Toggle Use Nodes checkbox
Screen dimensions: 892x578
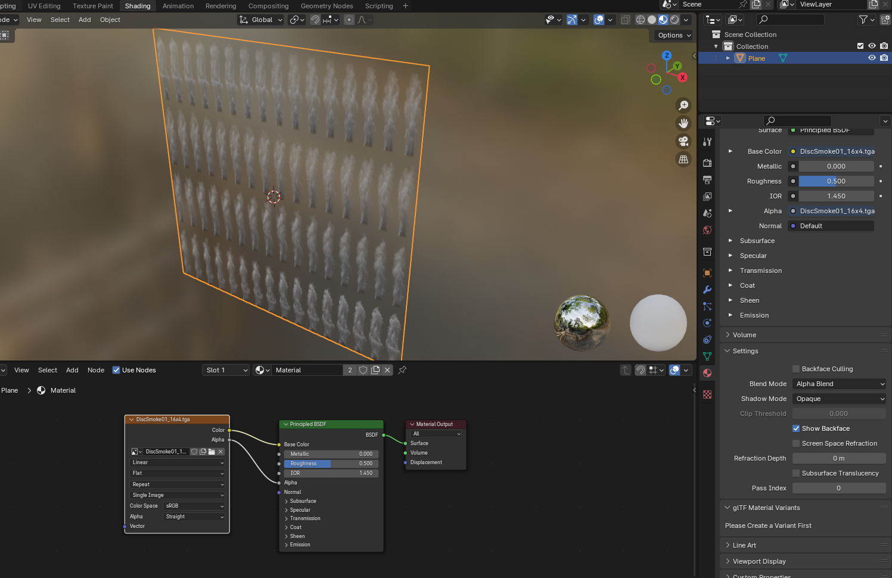click(x=116, y=370)
